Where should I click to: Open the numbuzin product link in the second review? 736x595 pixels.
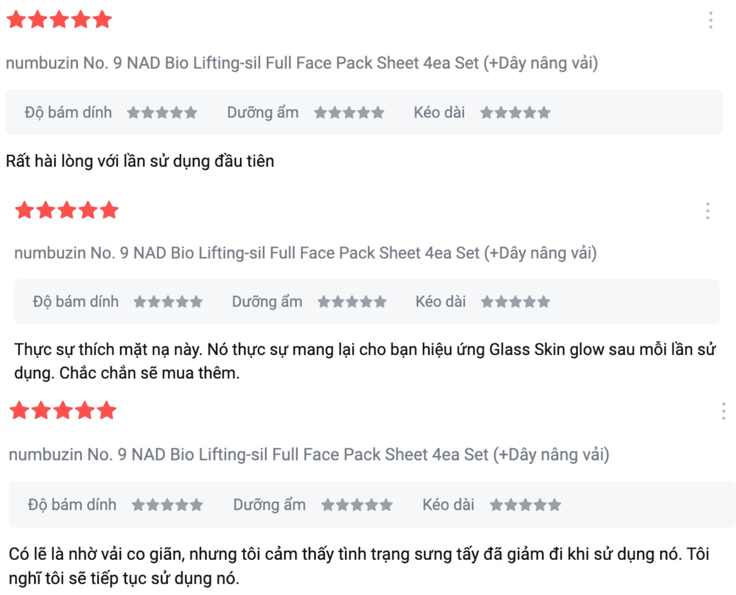click(305, 253)
